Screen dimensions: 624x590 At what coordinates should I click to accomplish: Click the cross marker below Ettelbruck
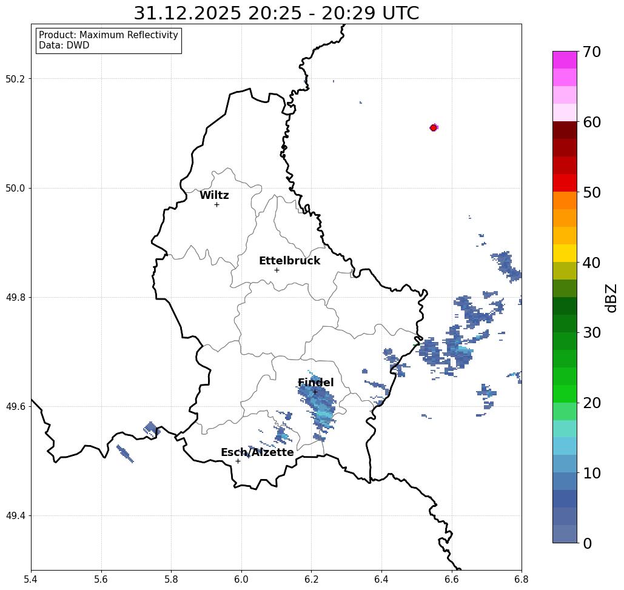coord(277,270)
